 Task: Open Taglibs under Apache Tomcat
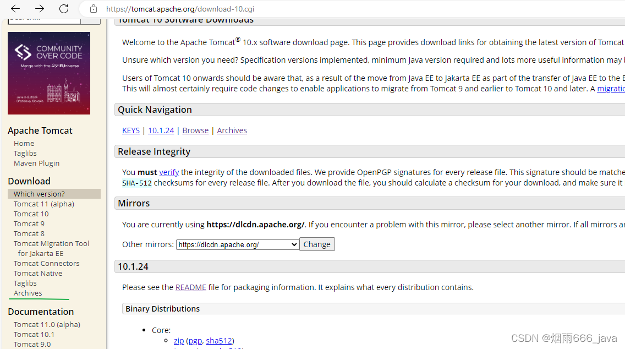[x=25, y=153]
